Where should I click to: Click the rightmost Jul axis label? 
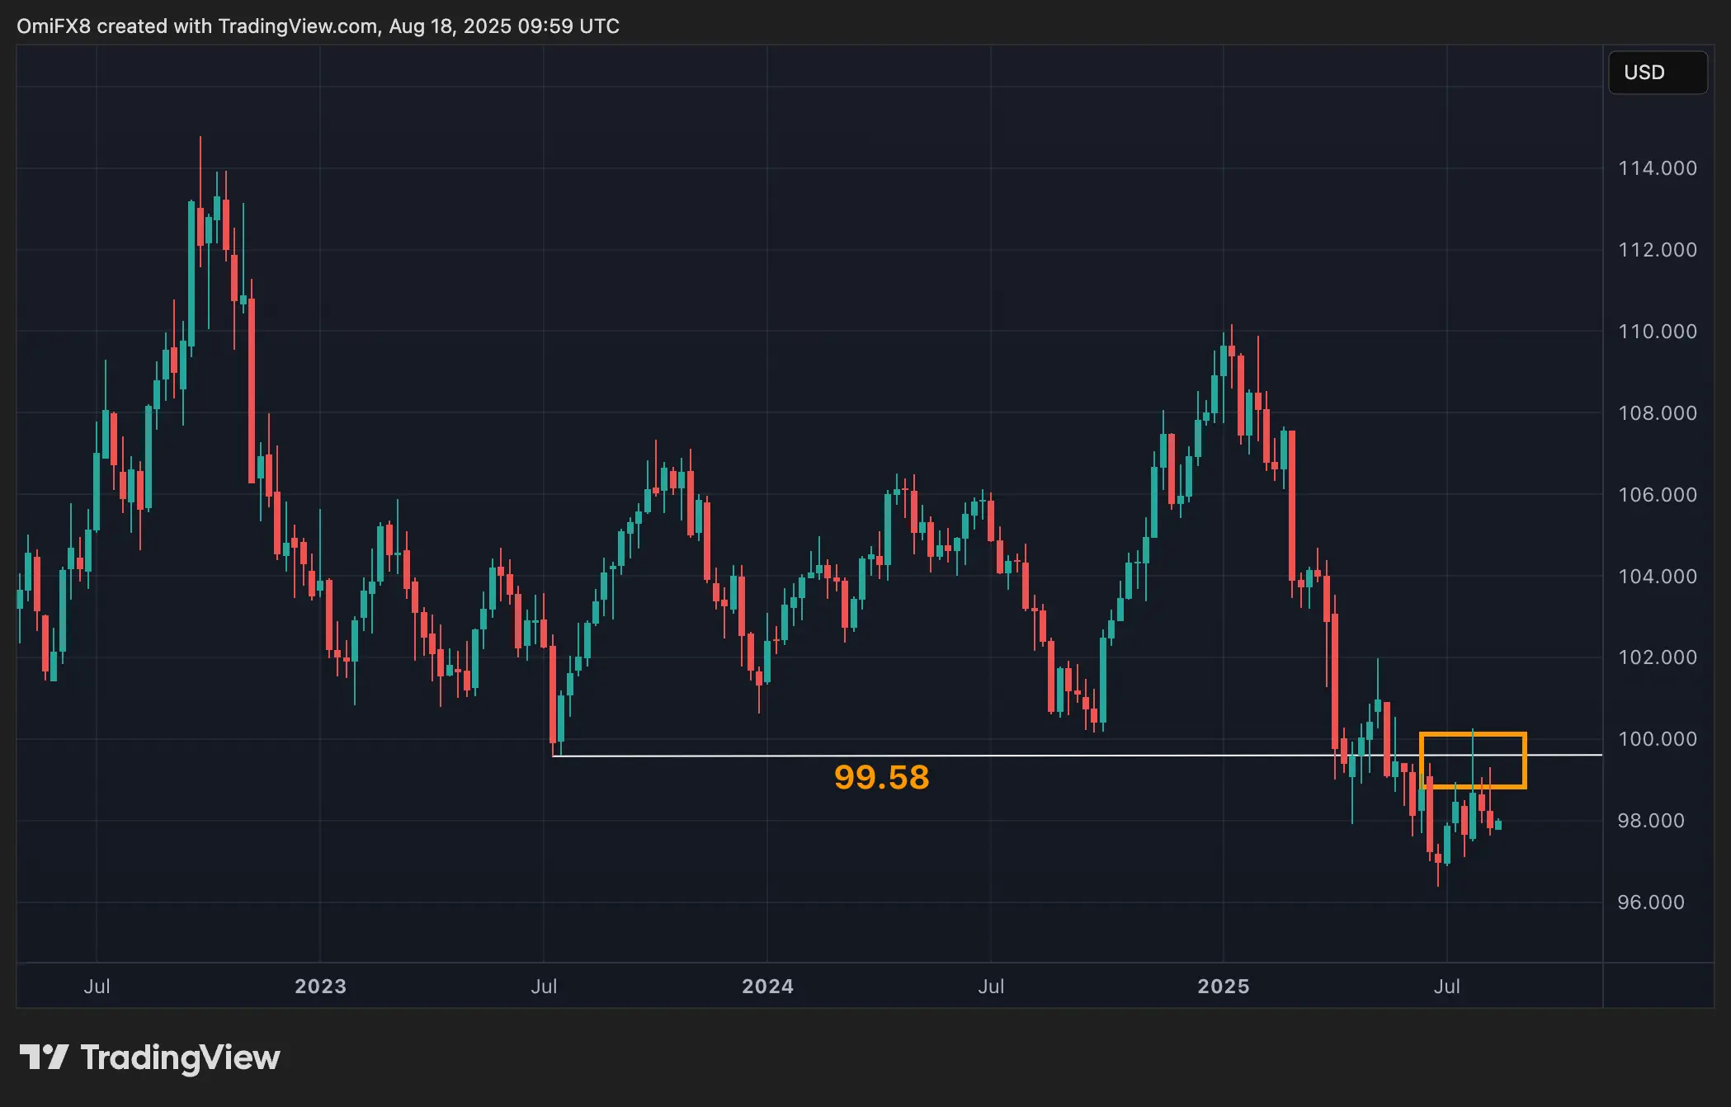point(1447,986)
